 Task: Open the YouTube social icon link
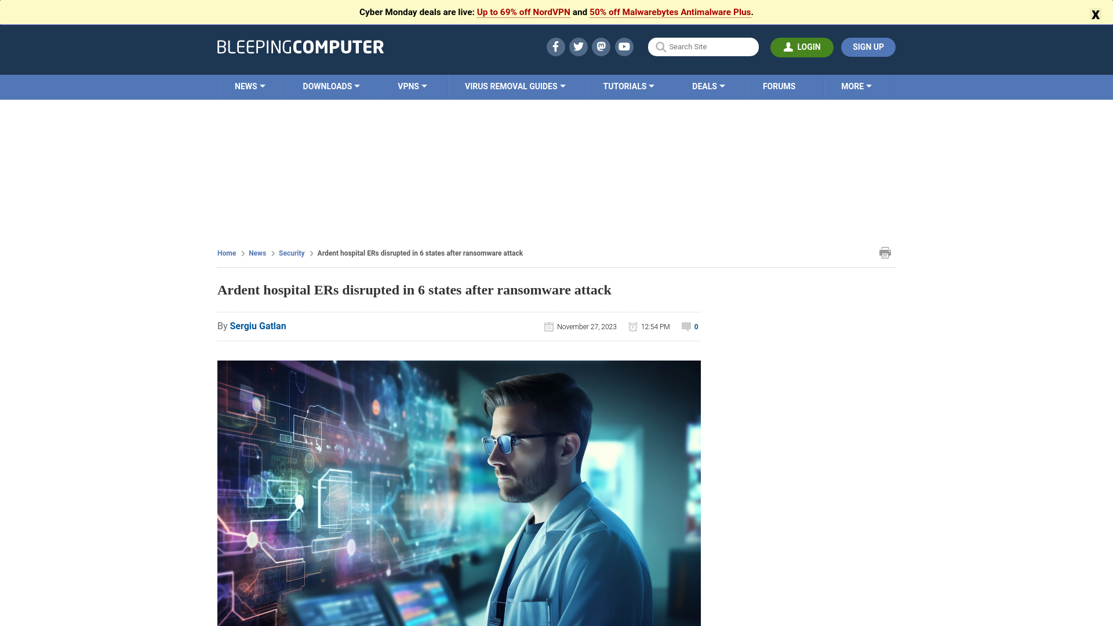tap(624, 46)
